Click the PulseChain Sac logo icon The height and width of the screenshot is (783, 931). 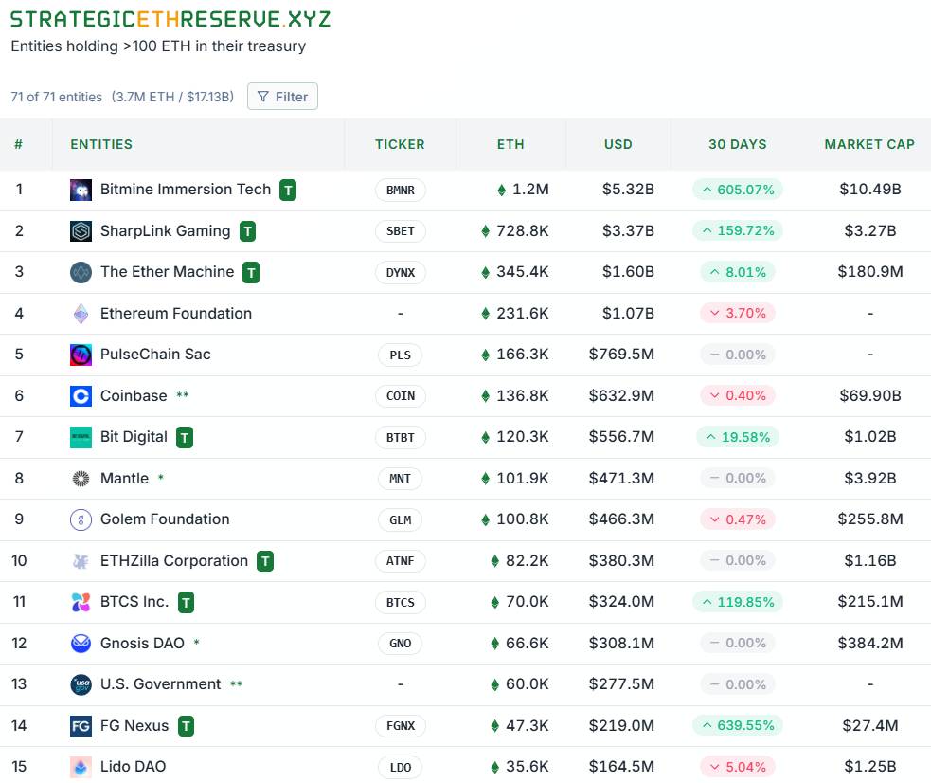pos(81,355)
